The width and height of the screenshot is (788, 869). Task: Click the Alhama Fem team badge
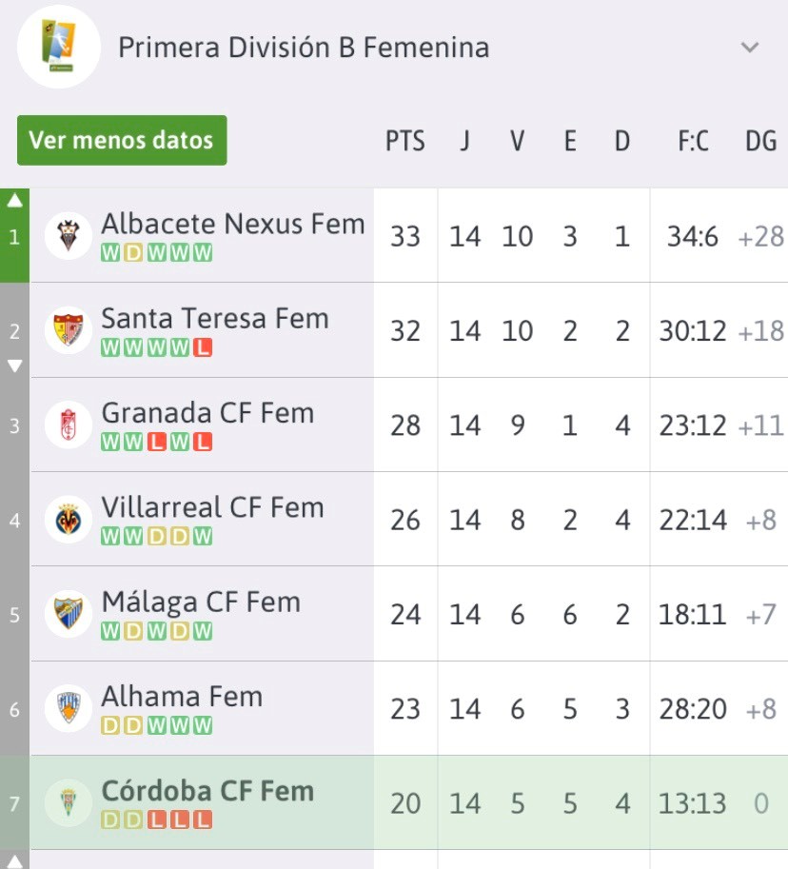point(69,709)
